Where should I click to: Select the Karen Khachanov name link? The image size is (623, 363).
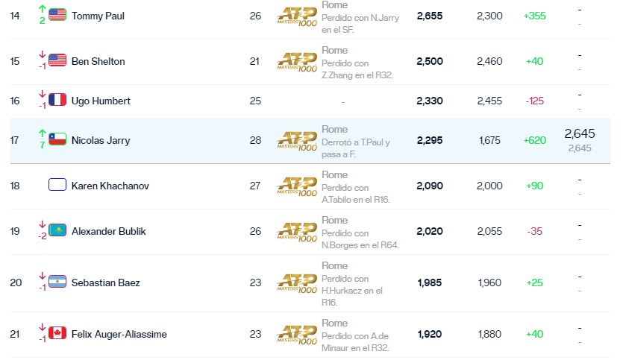coord(110,186)
